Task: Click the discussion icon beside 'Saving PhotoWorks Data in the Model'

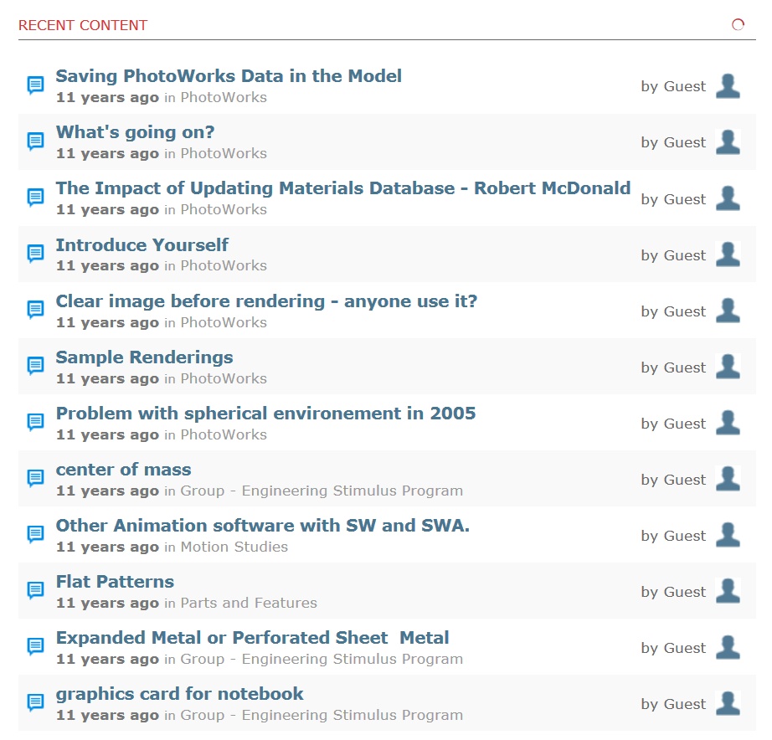Action: point(35,85)
